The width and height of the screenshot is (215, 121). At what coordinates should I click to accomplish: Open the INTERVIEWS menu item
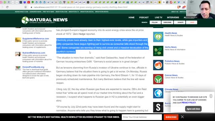[x=173, y=17]
